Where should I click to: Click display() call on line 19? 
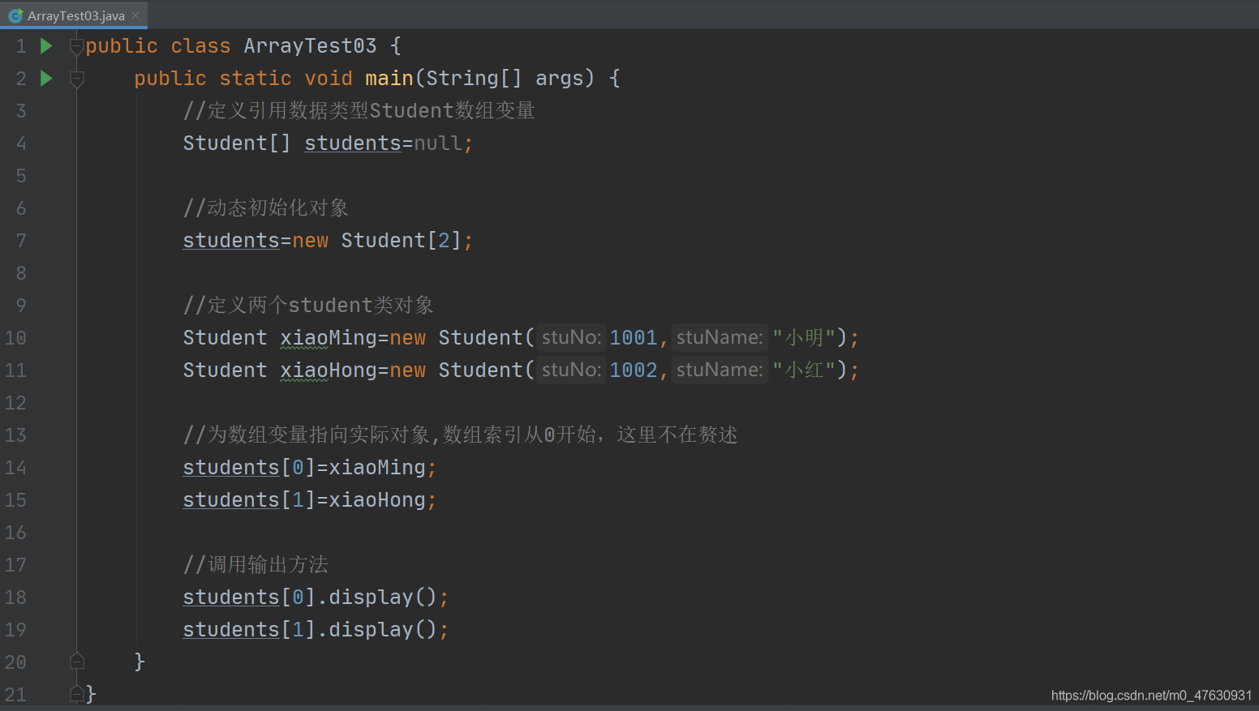pyautogui.click(x=383, y=630)
